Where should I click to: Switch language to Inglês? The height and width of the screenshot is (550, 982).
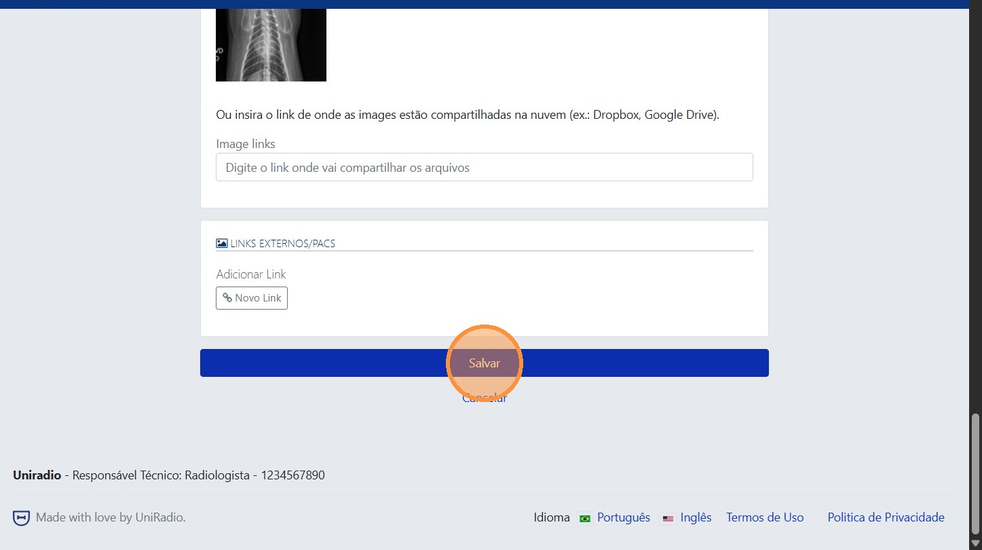coord(696,517)
